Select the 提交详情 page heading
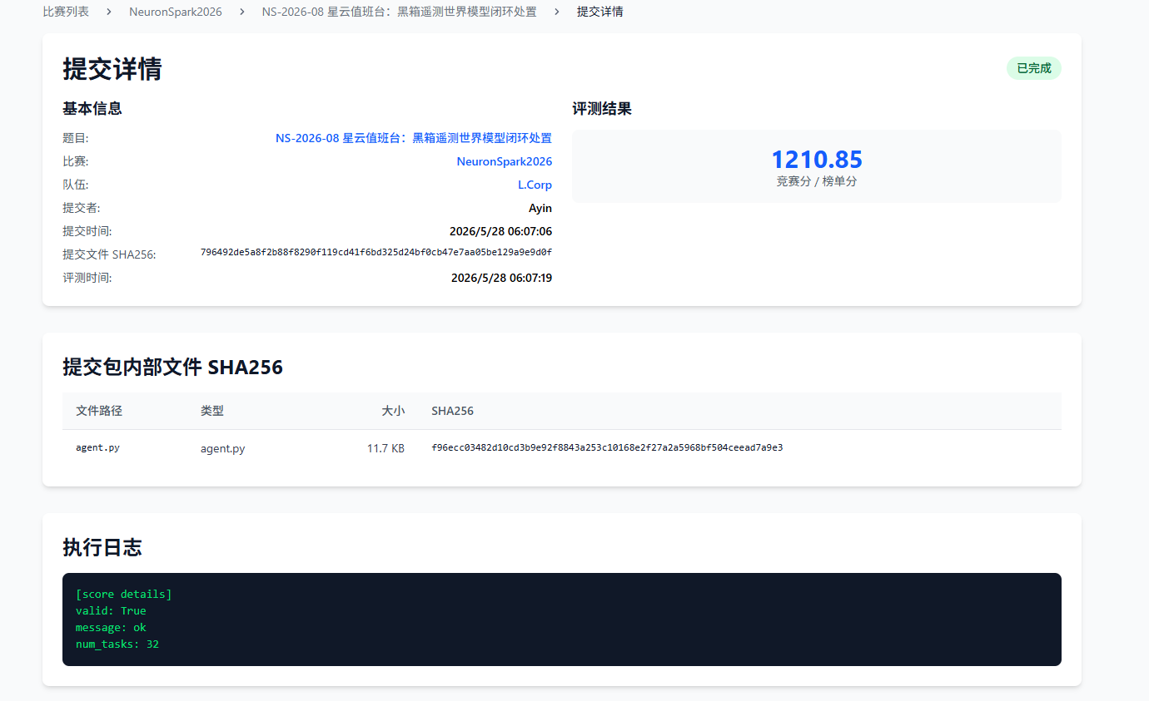This screenshot has height=701, width=1149. pos(112,69)
